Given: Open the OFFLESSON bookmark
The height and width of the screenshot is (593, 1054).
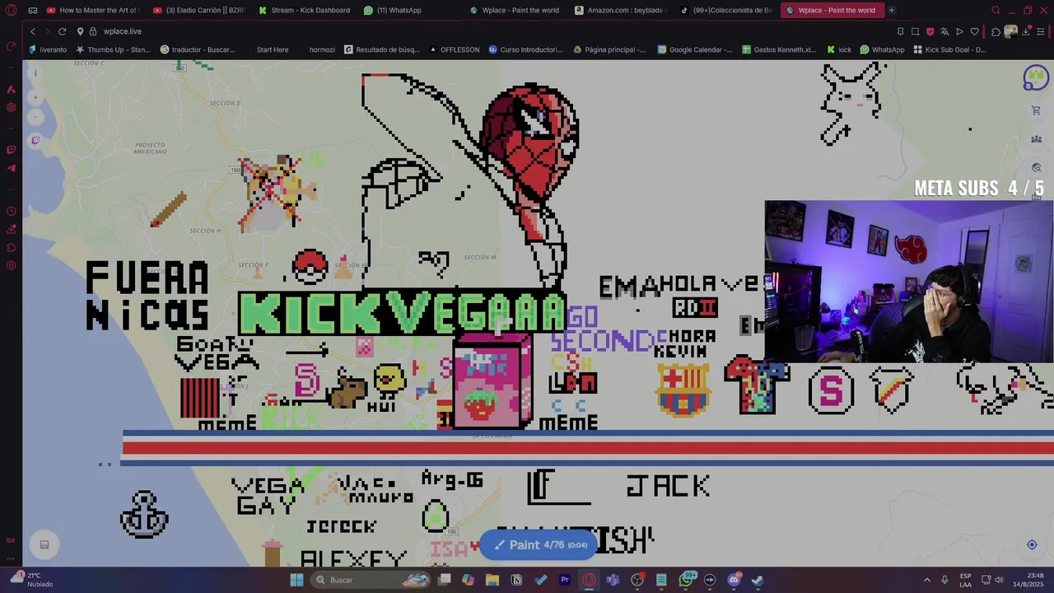Looking at the screenshot, I should (x=455, y=49).
